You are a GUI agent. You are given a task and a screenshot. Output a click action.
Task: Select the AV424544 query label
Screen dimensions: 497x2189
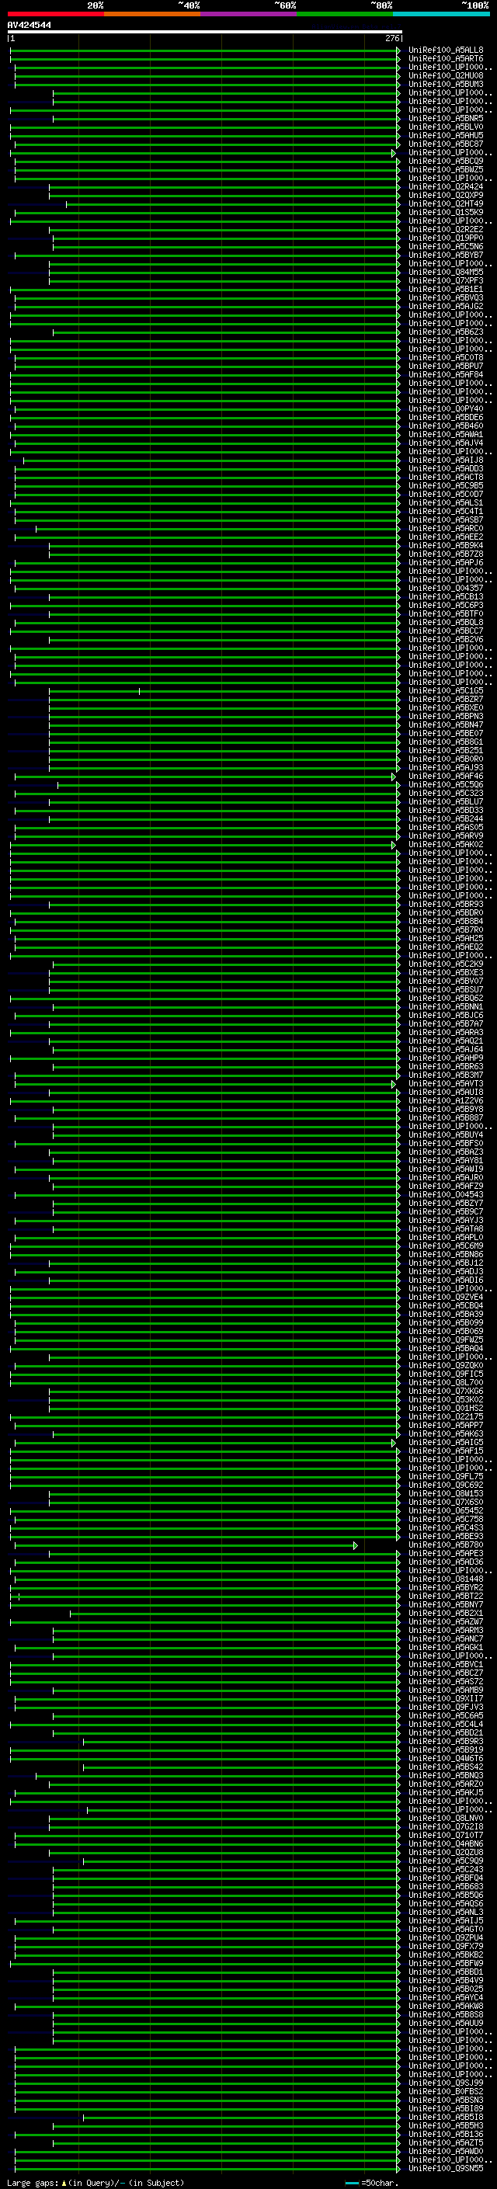click(x=30, y=26)
